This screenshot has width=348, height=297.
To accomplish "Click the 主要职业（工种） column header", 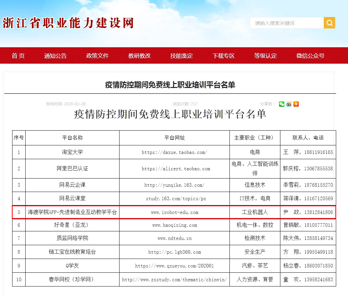I will [x=255, y=138].
